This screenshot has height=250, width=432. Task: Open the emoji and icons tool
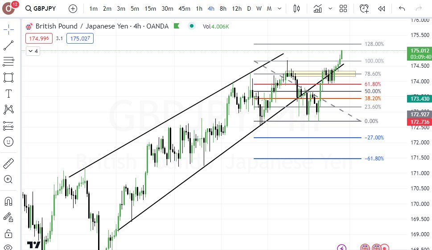coord(8,142)
